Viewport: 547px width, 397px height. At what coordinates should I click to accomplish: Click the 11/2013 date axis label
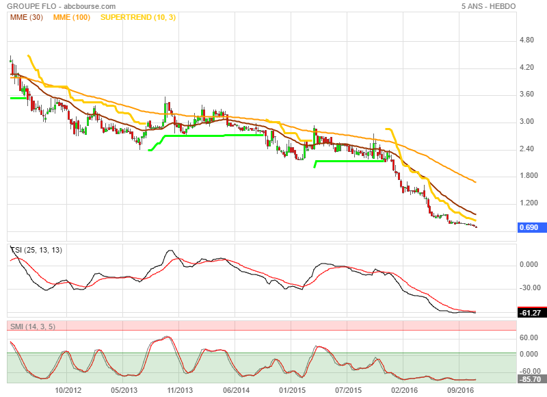179,390
